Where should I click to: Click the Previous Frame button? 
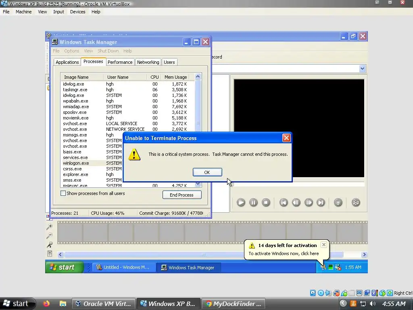tap(296, 203)
